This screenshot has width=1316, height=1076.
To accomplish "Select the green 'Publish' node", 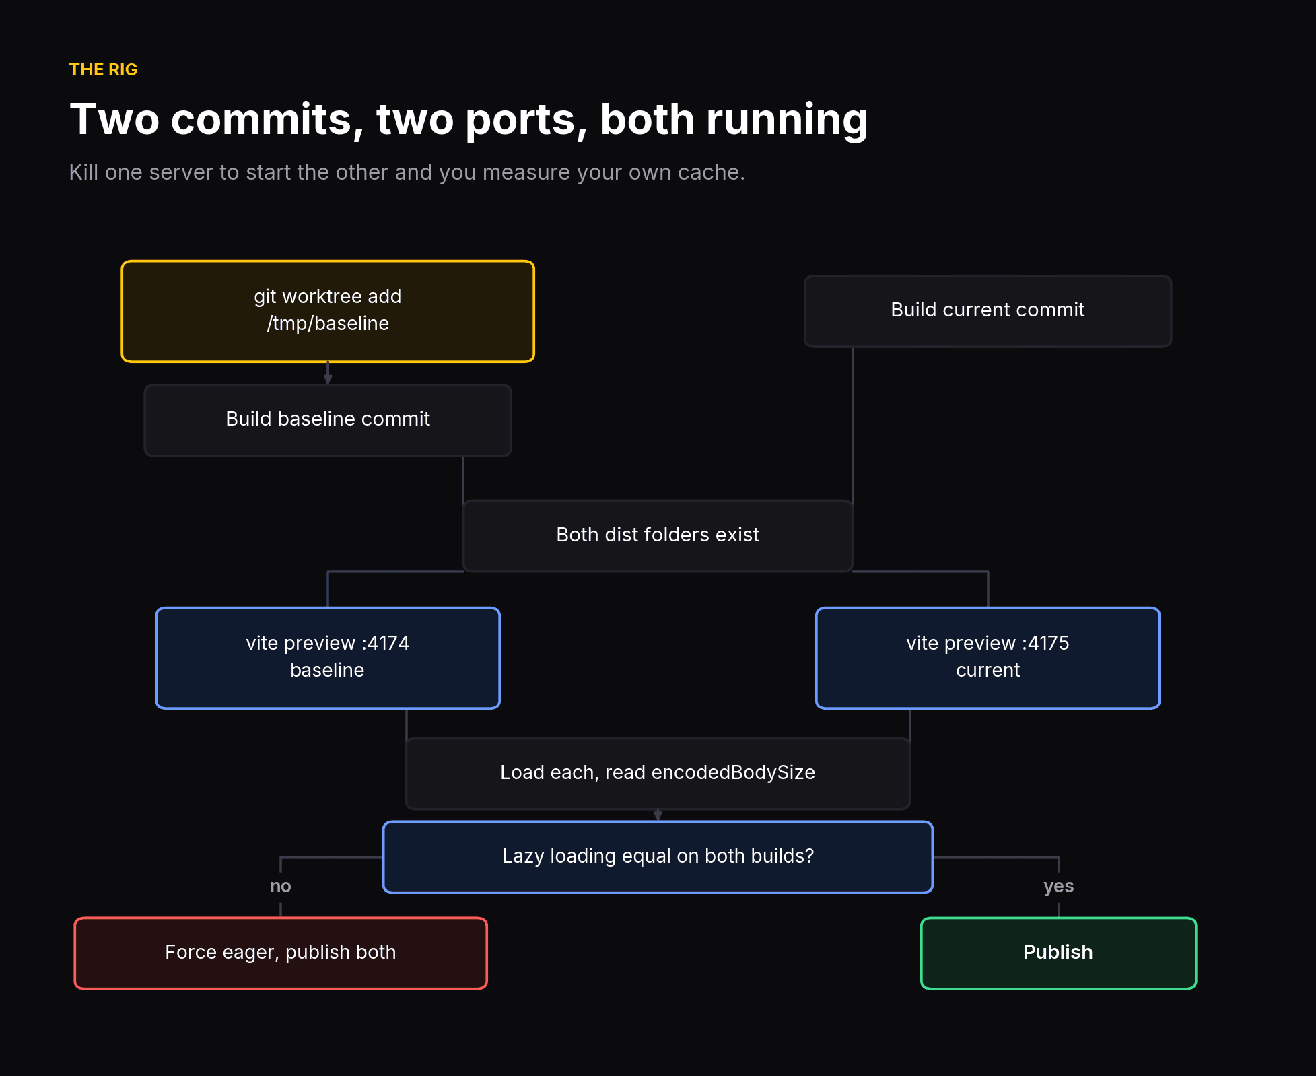I will pos(1058,953).
